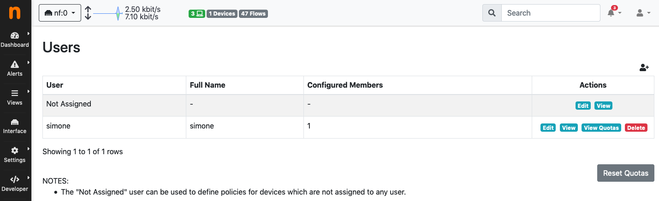Viewport: 659px width, 201px height.
Task: Edit the Not Assigned user
Action: pos(583,106)
